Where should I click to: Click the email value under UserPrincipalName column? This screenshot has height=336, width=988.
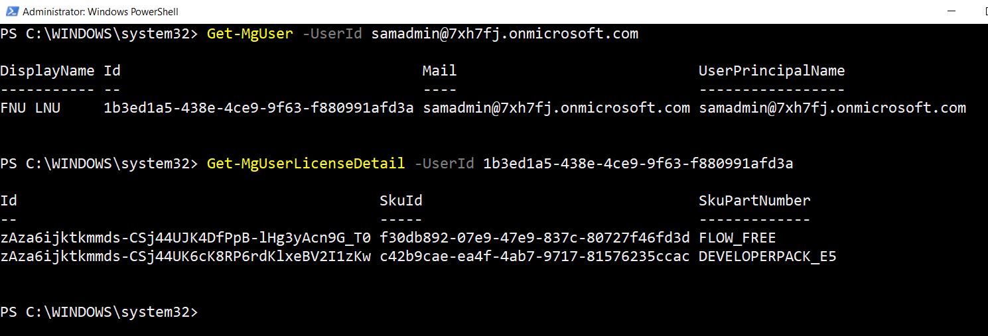[833, 108]
